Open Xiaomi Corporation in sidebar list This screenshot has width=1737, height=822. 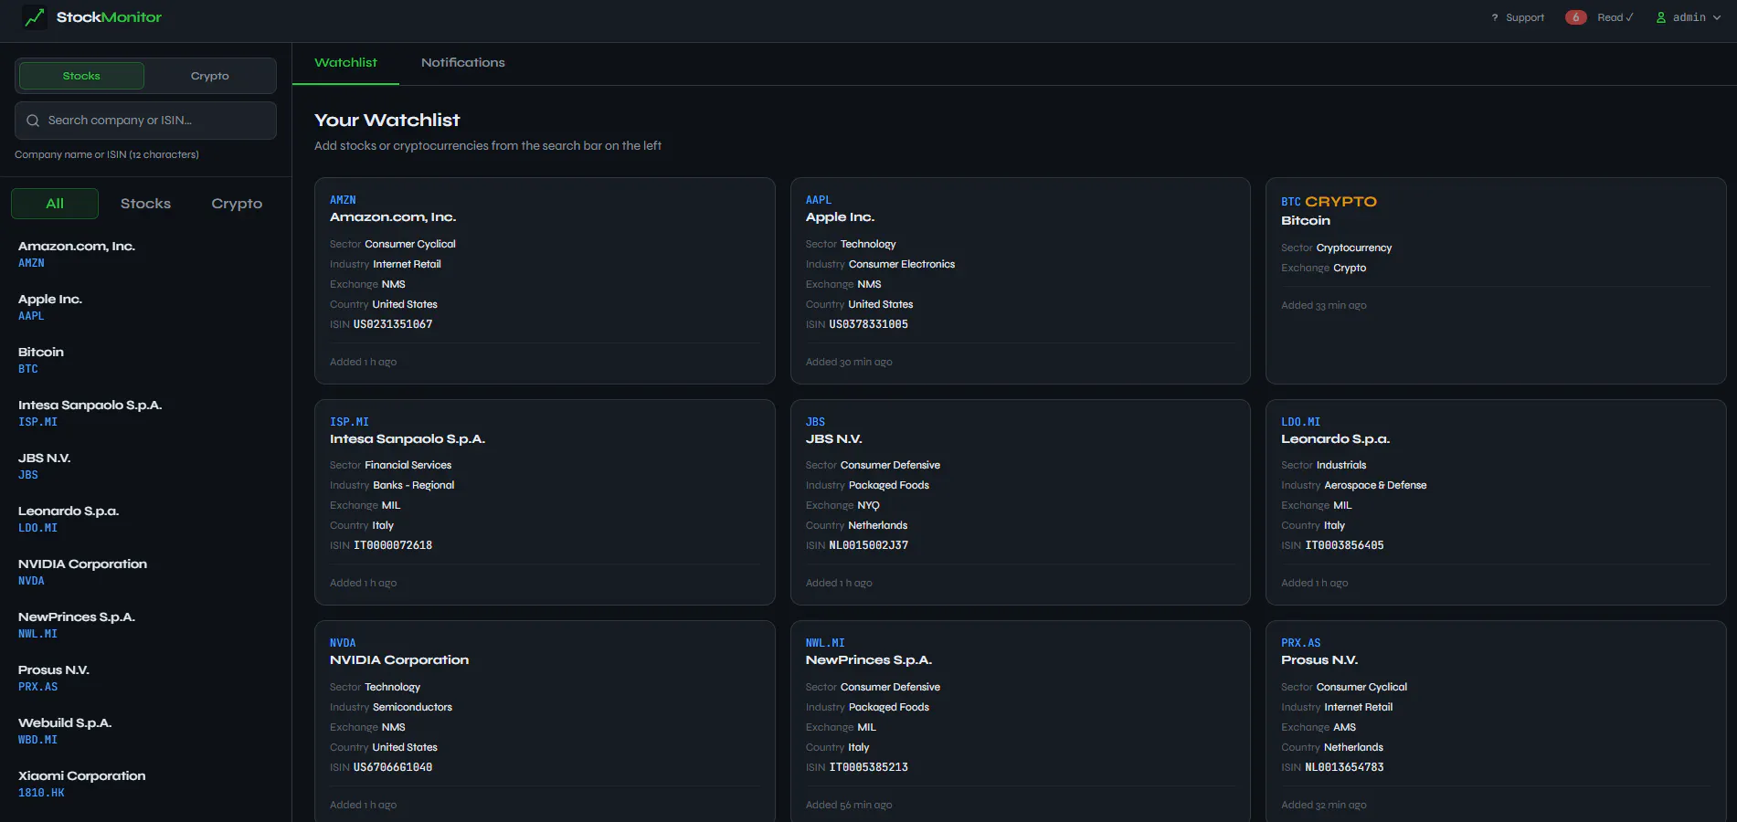click(x=146, y=784)
